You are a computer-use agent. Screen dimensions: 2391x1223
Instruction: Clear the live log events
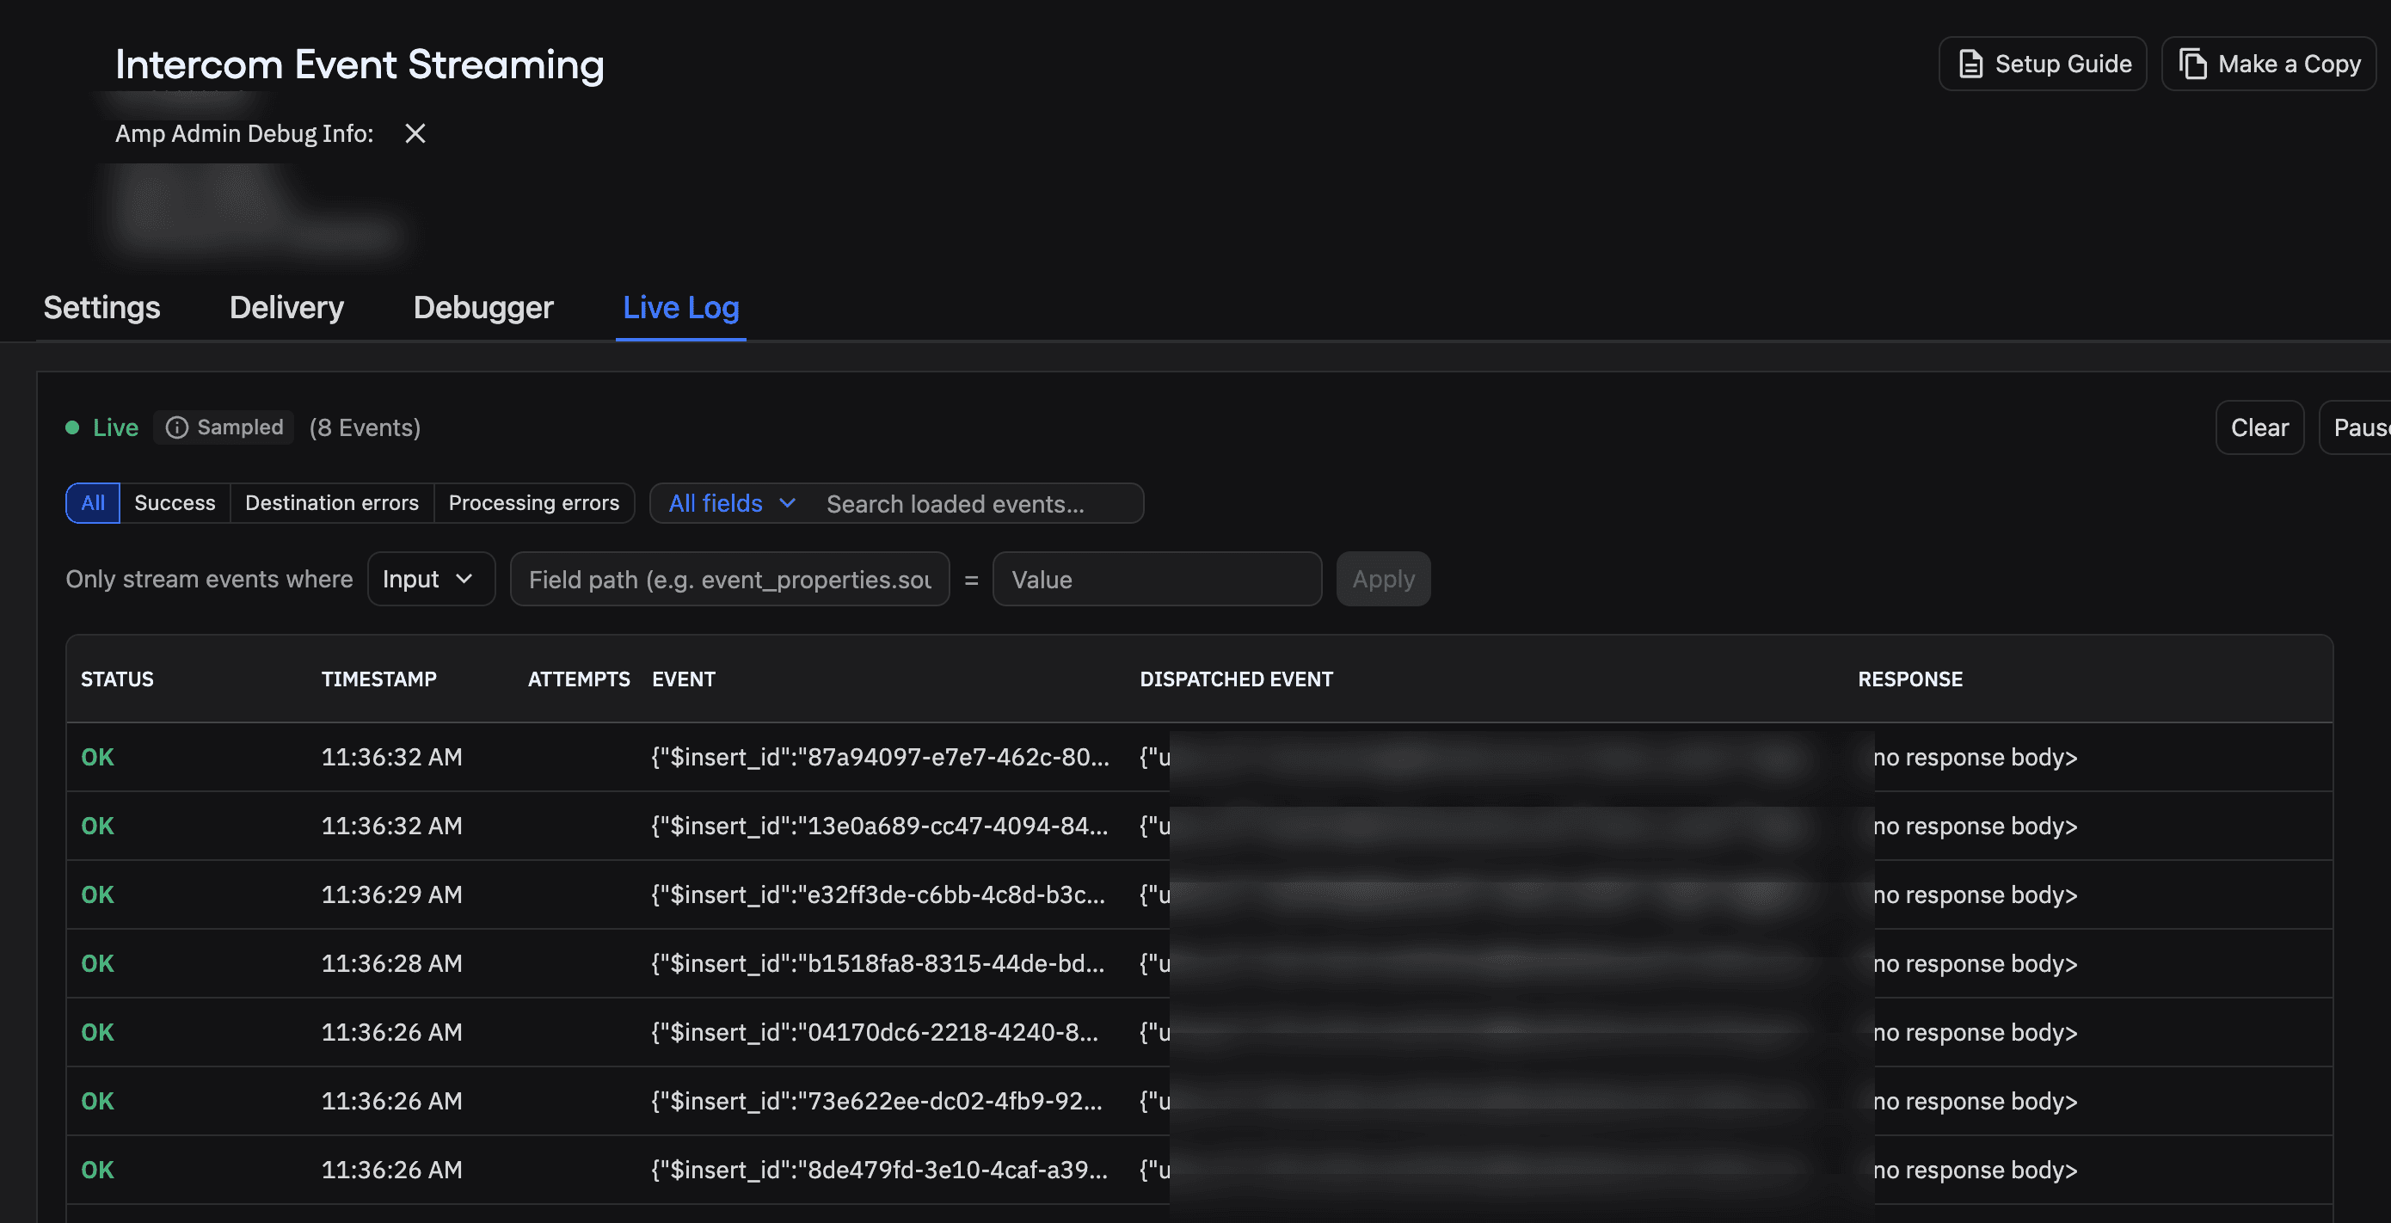coord(2259,427)
